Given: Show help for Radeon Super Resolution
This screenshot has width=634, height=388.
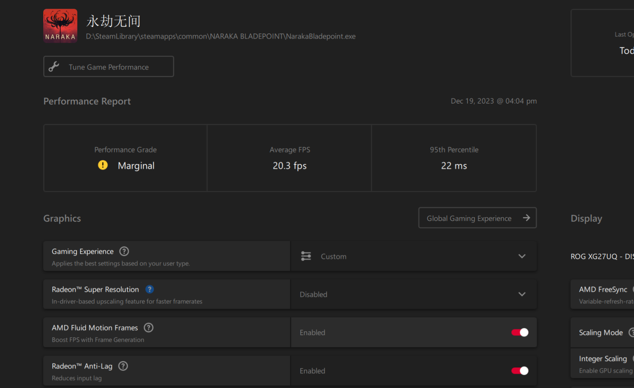Looking at the screenshot, I should (x=150, y=290).
